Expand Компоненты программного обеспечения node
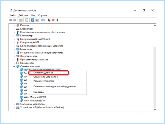Image resolution: width=165 pixels, height=124 pixels. [x=14, y=32]
